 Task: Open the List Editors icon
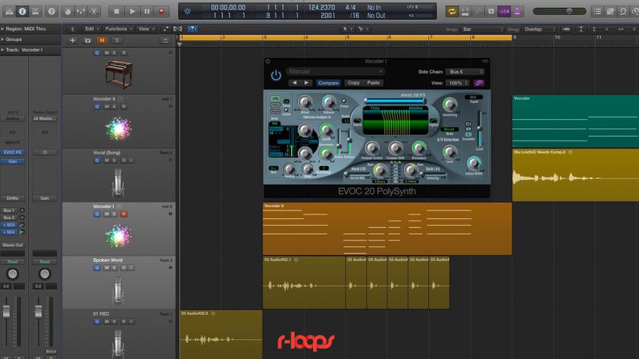597,11
